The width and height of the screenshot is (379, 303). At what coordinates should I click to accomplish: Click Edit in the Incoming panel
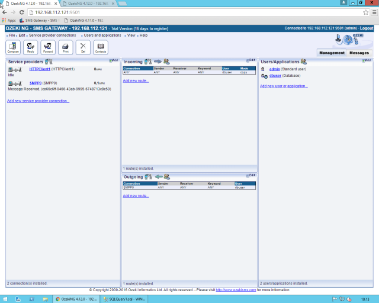click(250, 60)
